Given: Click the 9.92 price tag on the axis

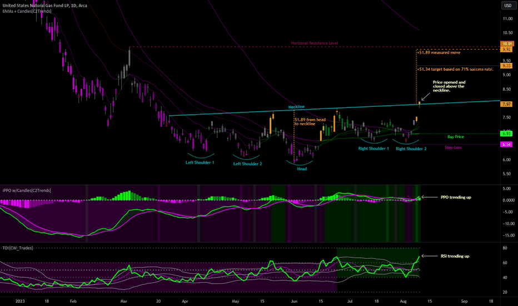Looking at the screenshot, I should click(506, 50).
